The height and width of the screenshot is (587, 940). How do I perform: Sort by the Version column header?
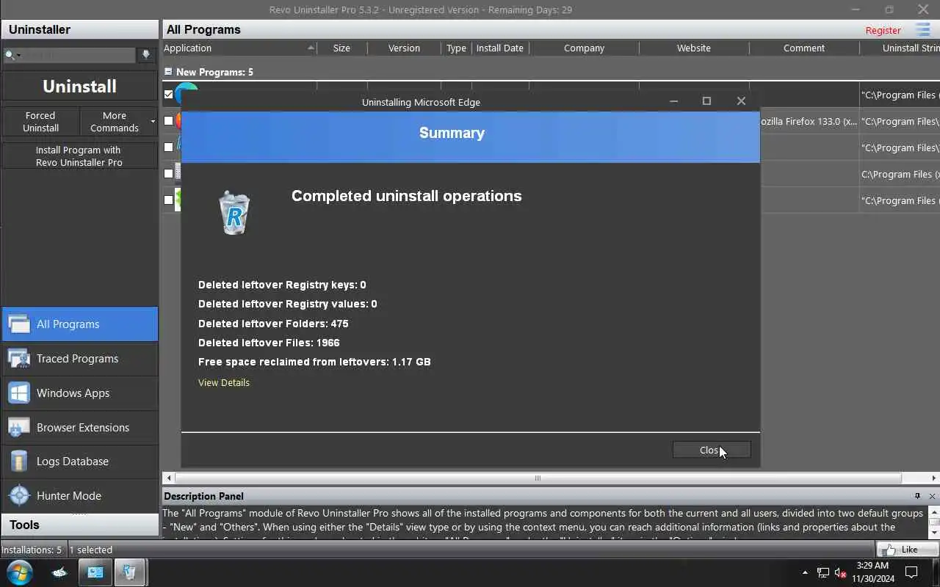click(404, 48)
